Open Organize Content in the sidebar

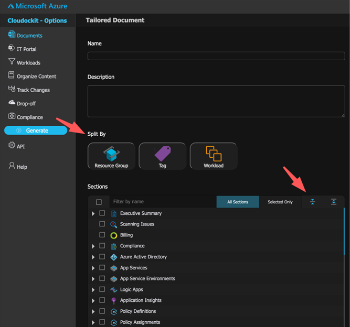click(36, 77)
